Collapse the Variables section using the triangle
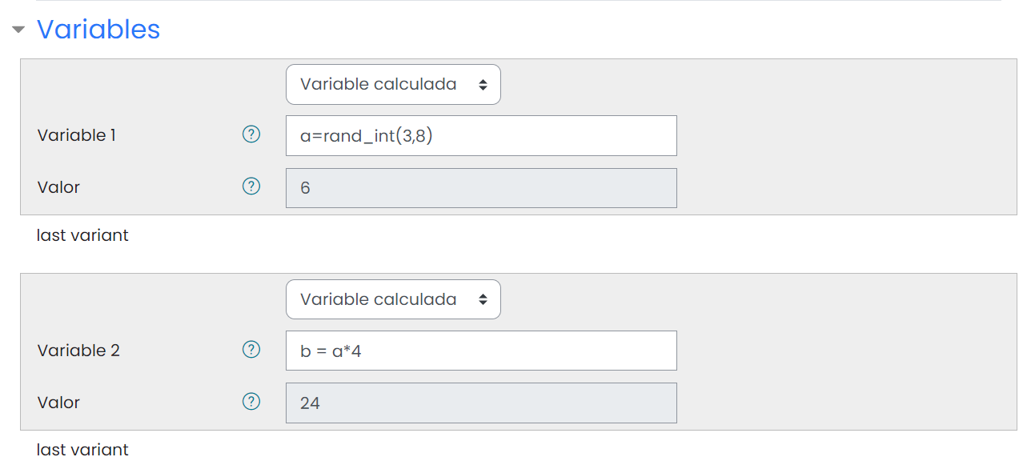Screen dimensions: 1023x461 tap(18, 30)
